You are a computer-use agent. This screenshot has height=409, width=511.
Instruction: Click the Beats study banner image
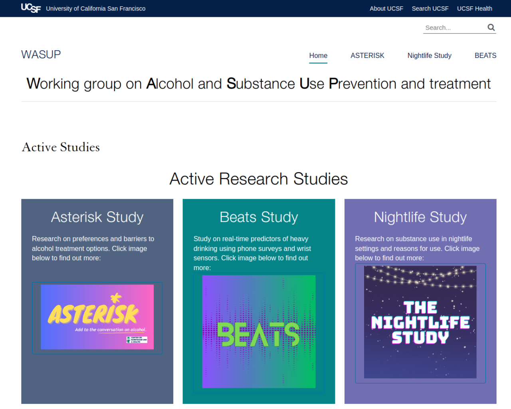259,332
